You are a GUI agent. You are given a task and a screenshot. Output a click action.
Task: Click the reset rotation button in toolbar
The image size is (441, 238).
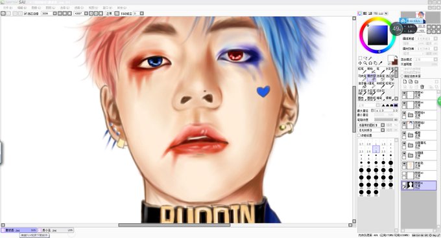[x=101, y=14]
